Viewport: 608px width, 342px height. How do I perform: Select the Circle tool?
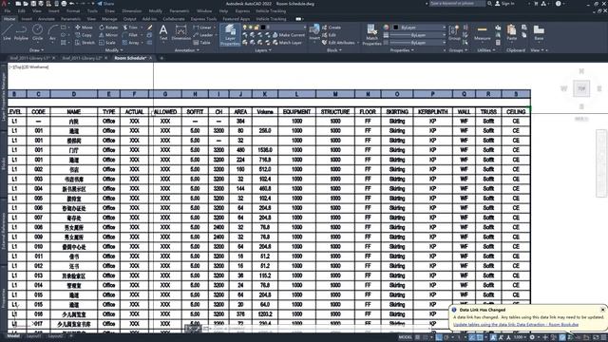[38, 32]
